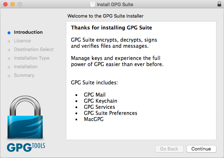Click the 'GPG Mail' list item
Image resolution: width=224 pixels, height=158 pixels.
click(95, 95)
